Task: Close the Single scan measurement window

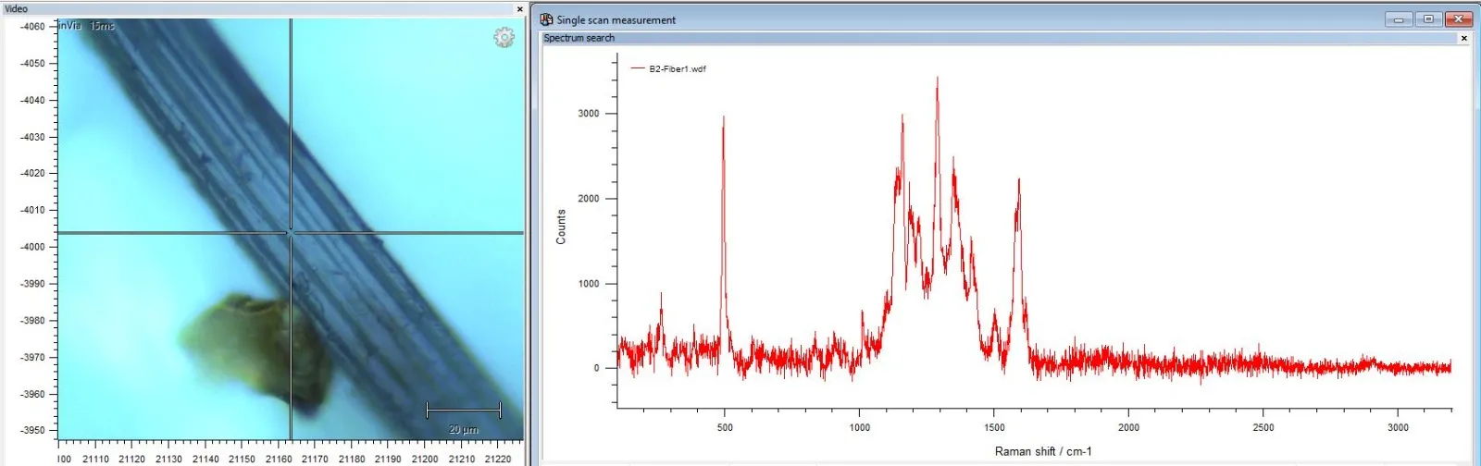Action: click(x=1459, y=19)
